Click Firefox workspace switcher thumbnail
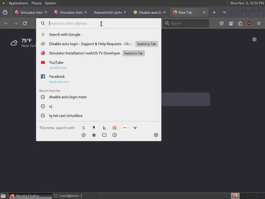 pyautogui.click(x=235, y=196)
